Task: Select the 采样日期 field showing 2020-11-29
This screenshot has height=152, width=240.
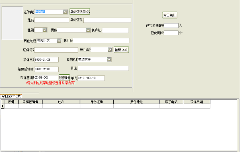Action: click(46, 60)
